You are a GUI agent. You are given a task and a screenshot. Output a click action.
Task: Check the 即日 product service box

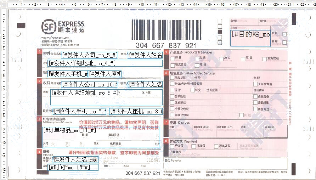click(173, 58)
